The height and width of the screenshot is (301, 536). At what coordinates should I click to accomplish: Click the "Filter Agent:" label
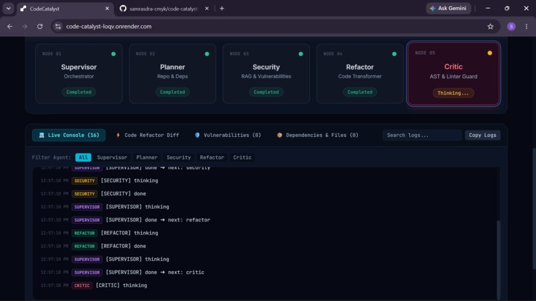tap(52, 157)
